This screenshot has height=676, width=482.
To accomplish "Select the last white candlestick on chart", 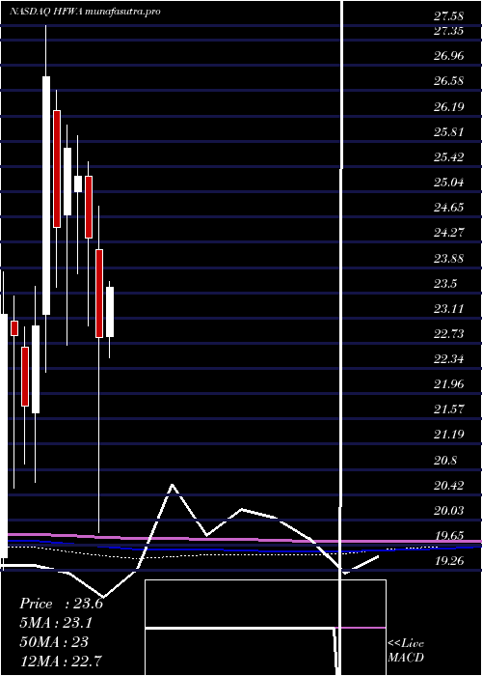I will point(110,312).
